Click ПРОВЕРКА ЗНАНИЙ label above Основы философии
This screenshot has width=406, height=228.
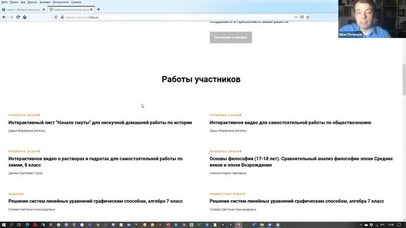226,151
